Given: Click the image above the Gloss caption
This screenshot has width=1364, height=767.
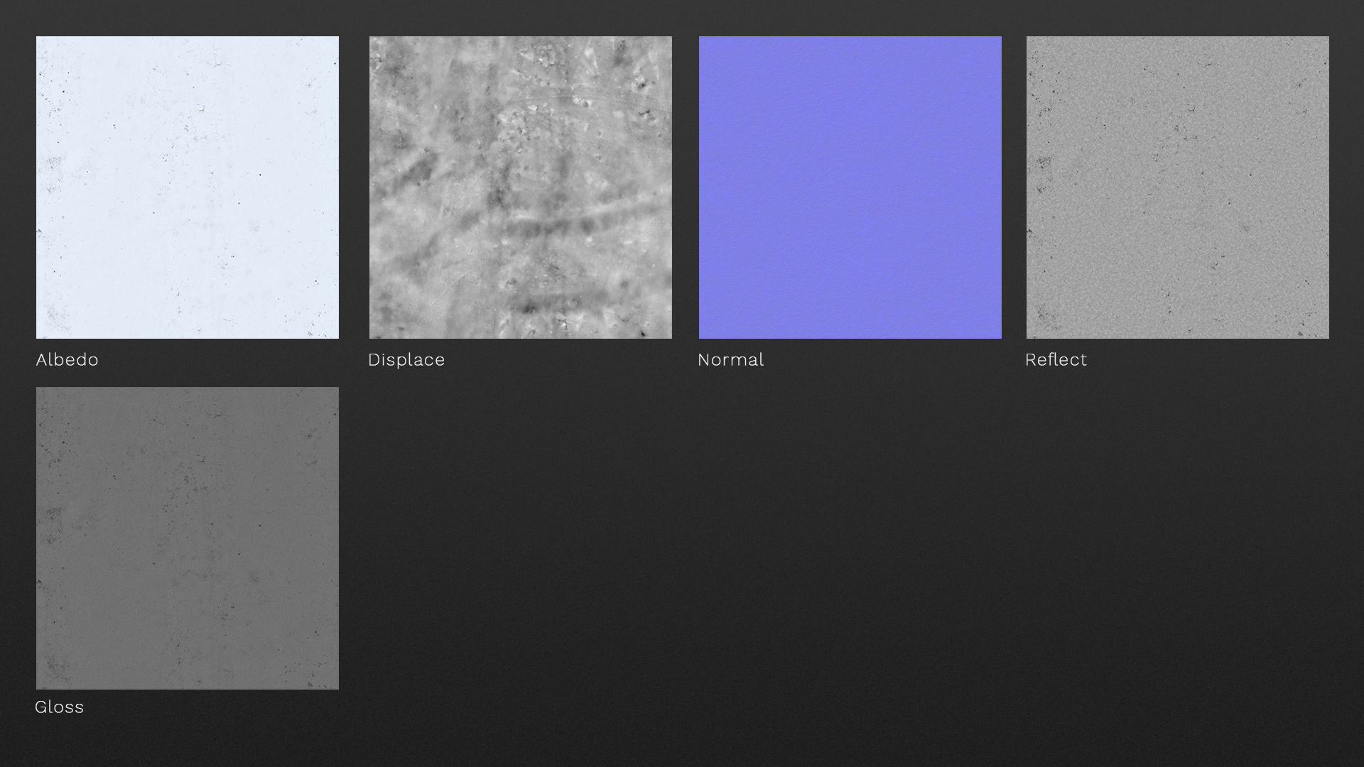Looking at the screenshot, I should coord(188,538).
